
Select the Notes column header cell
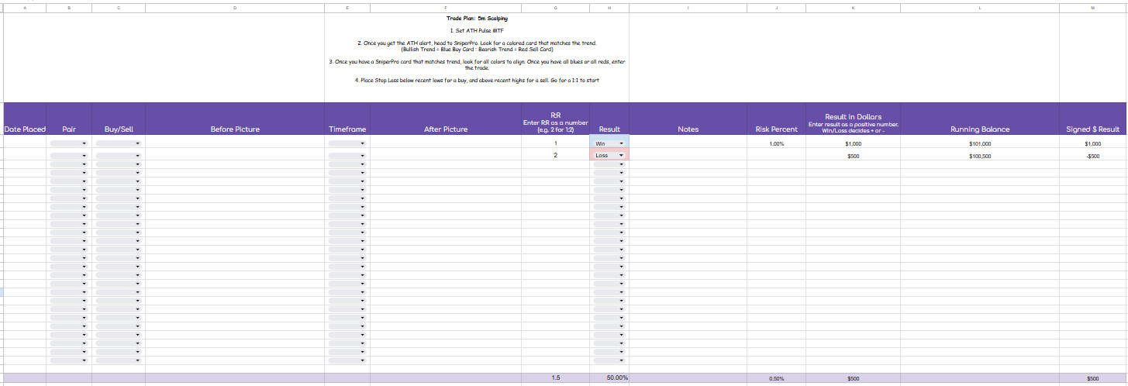click(x=688, y=129)
